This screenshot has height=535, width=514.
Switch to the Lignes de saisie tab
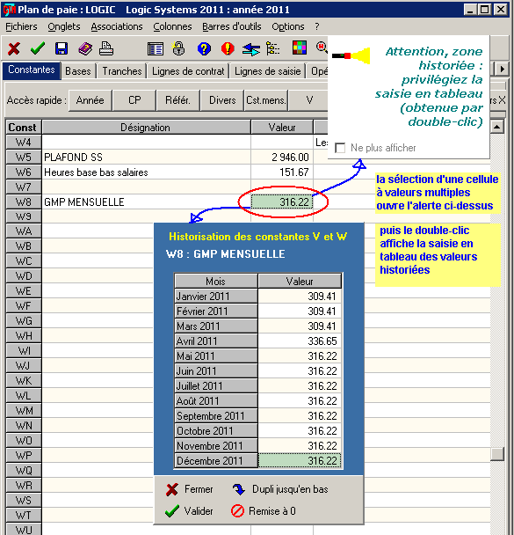tap(268, 71)
